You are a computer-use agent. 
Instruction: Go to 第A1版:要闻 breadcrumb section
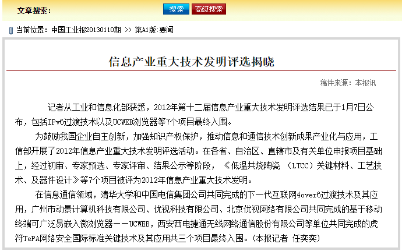[154, 30]
